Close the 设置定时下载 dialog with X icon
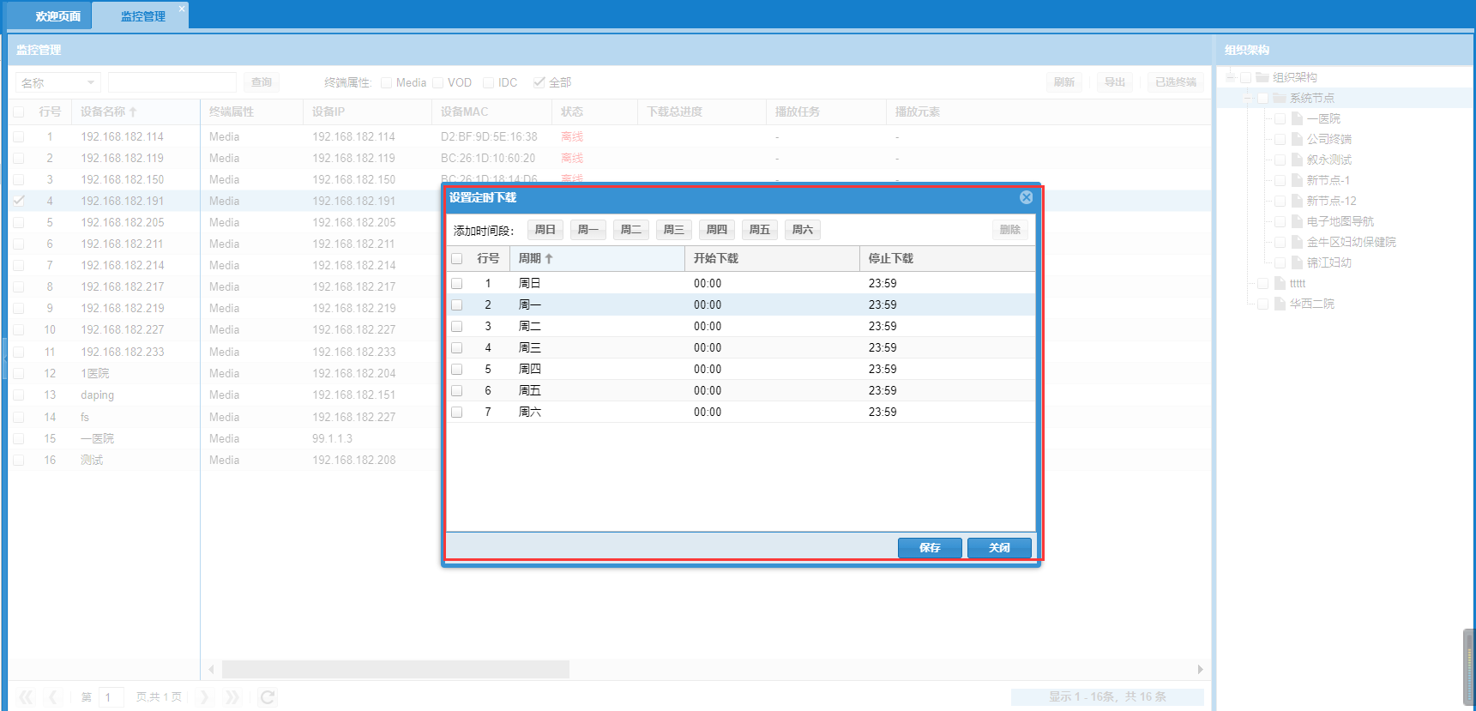1476x711 pixels. tap(1026, 197)
